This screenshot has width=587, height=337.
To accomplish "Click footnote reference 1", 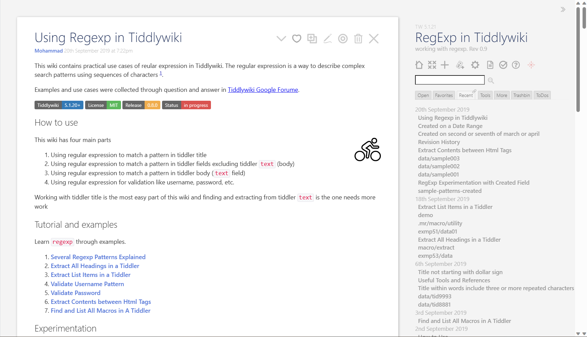I will point(161,73).
